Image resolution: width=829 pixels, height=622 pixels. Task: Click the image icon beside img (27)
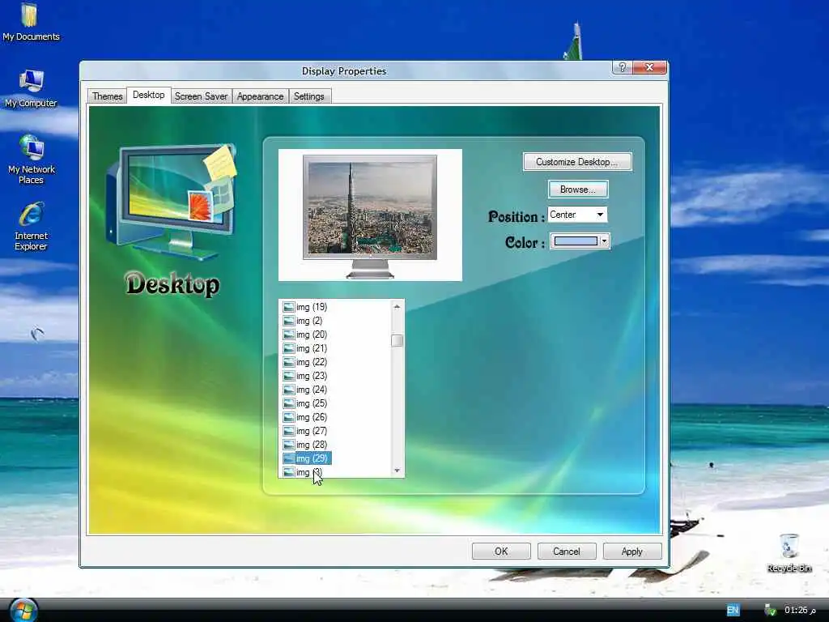coord(289,431)
